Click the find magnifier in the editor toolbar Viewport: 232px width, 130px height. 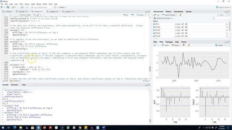pos(34,15)
